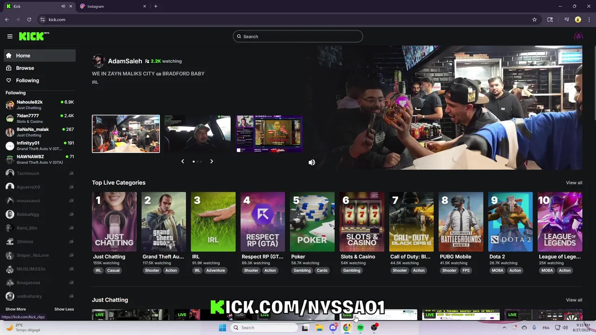Viewport: 596px width, 335px height.
Task: Select third featured stream thumbnail
Action: coord(269,134)
